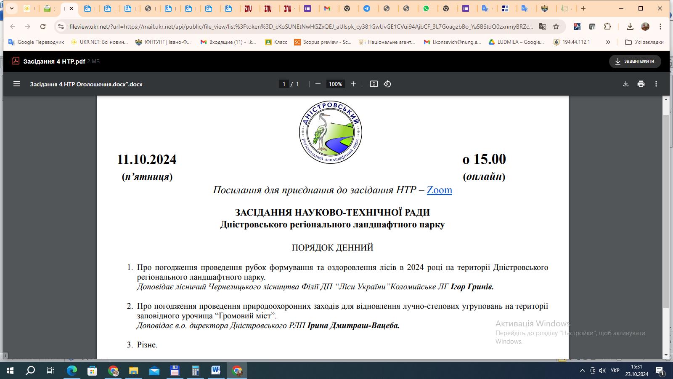Rotate the PDF page counterclockwise
The image size is (673, 379).
pos(387,84)
